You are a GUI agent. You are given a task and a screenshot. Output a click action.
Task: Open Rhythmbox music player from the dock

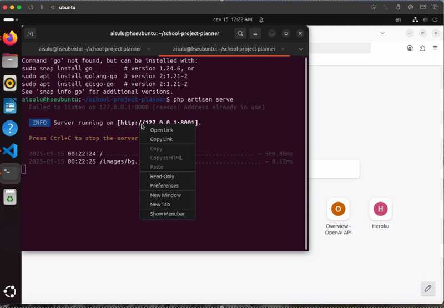click(x=10, y=83)
